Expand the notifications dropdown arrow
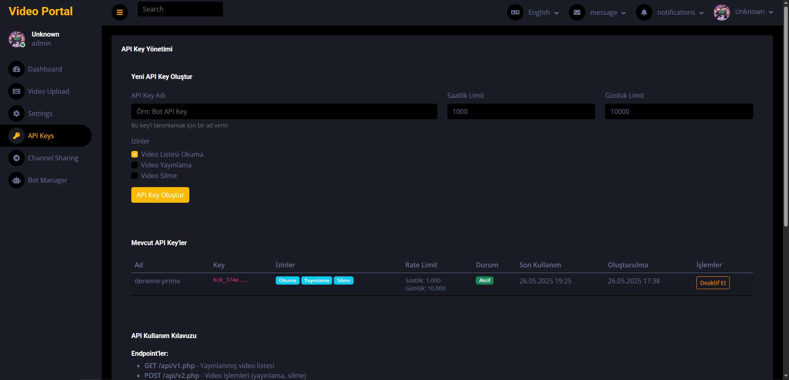Image resolution: width=789 pixels, height=380 pixels. (701, 13)
